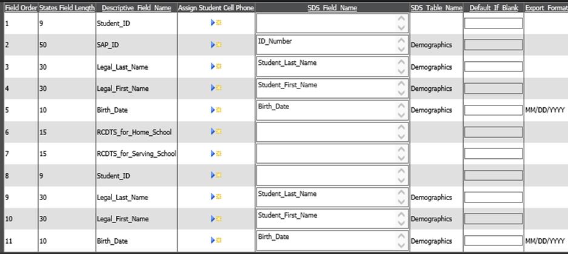Sort by Descriptive_Field_Name column header
Image resolution: width=568 pixels, height=254 pixels.
pyautogui.click(x=136, y=8)
